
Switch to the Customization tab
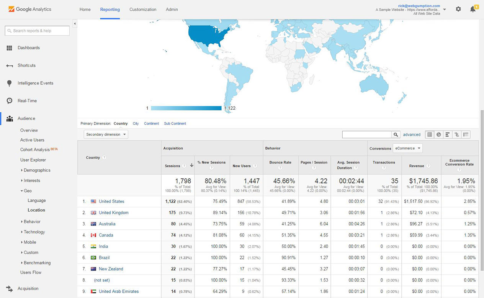(143, 9)
